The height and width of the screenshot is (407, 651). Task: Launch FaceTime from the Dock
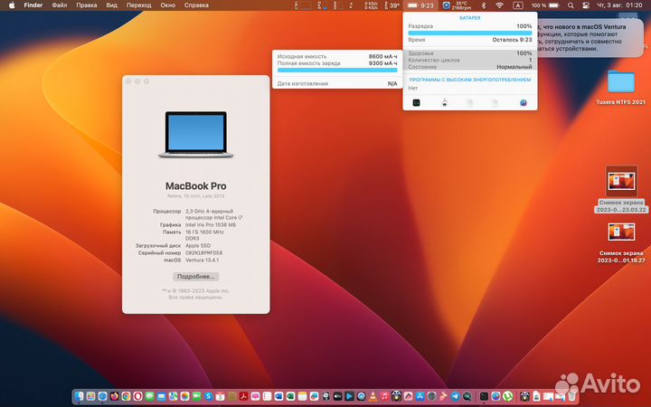coord(197,396)
